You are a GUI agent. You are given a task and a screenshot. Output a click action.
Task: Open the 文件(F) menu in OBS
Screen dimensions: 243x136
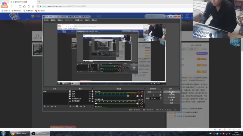(x=46, y=20)
